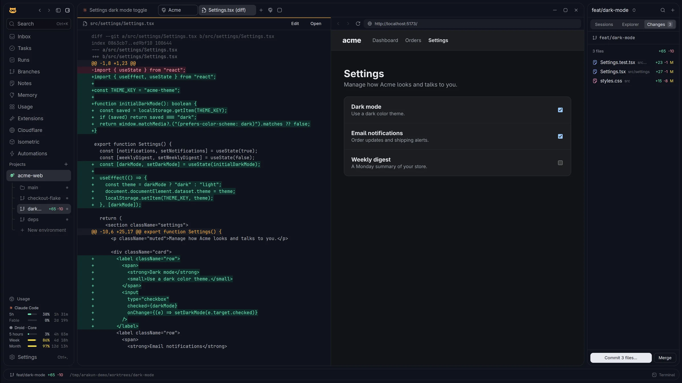Switch to the Explorer tab
682x383 pixels.
tap(630, 24)
